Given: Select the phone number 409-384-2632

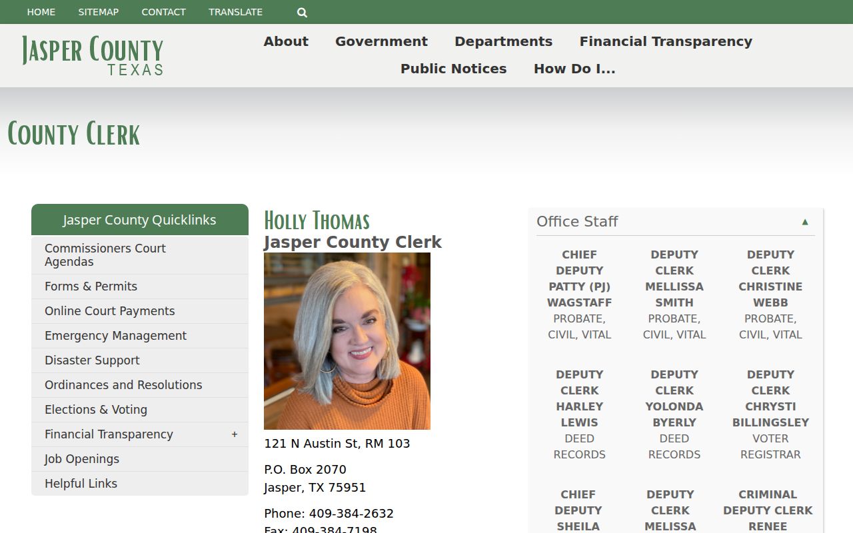Looking at the screenshot, I should [x=351, y=514].
